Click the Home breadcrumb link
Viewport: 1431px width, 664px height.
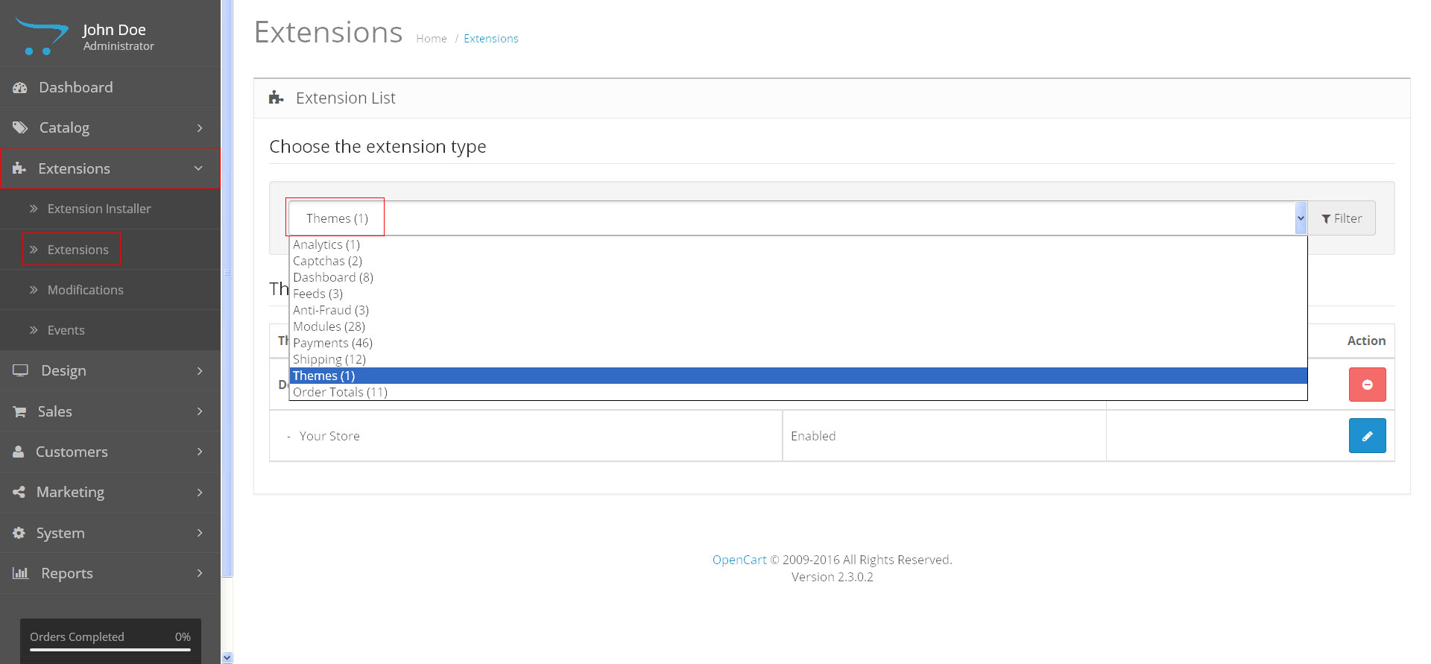pyautogui.click(x=431, y=39)
